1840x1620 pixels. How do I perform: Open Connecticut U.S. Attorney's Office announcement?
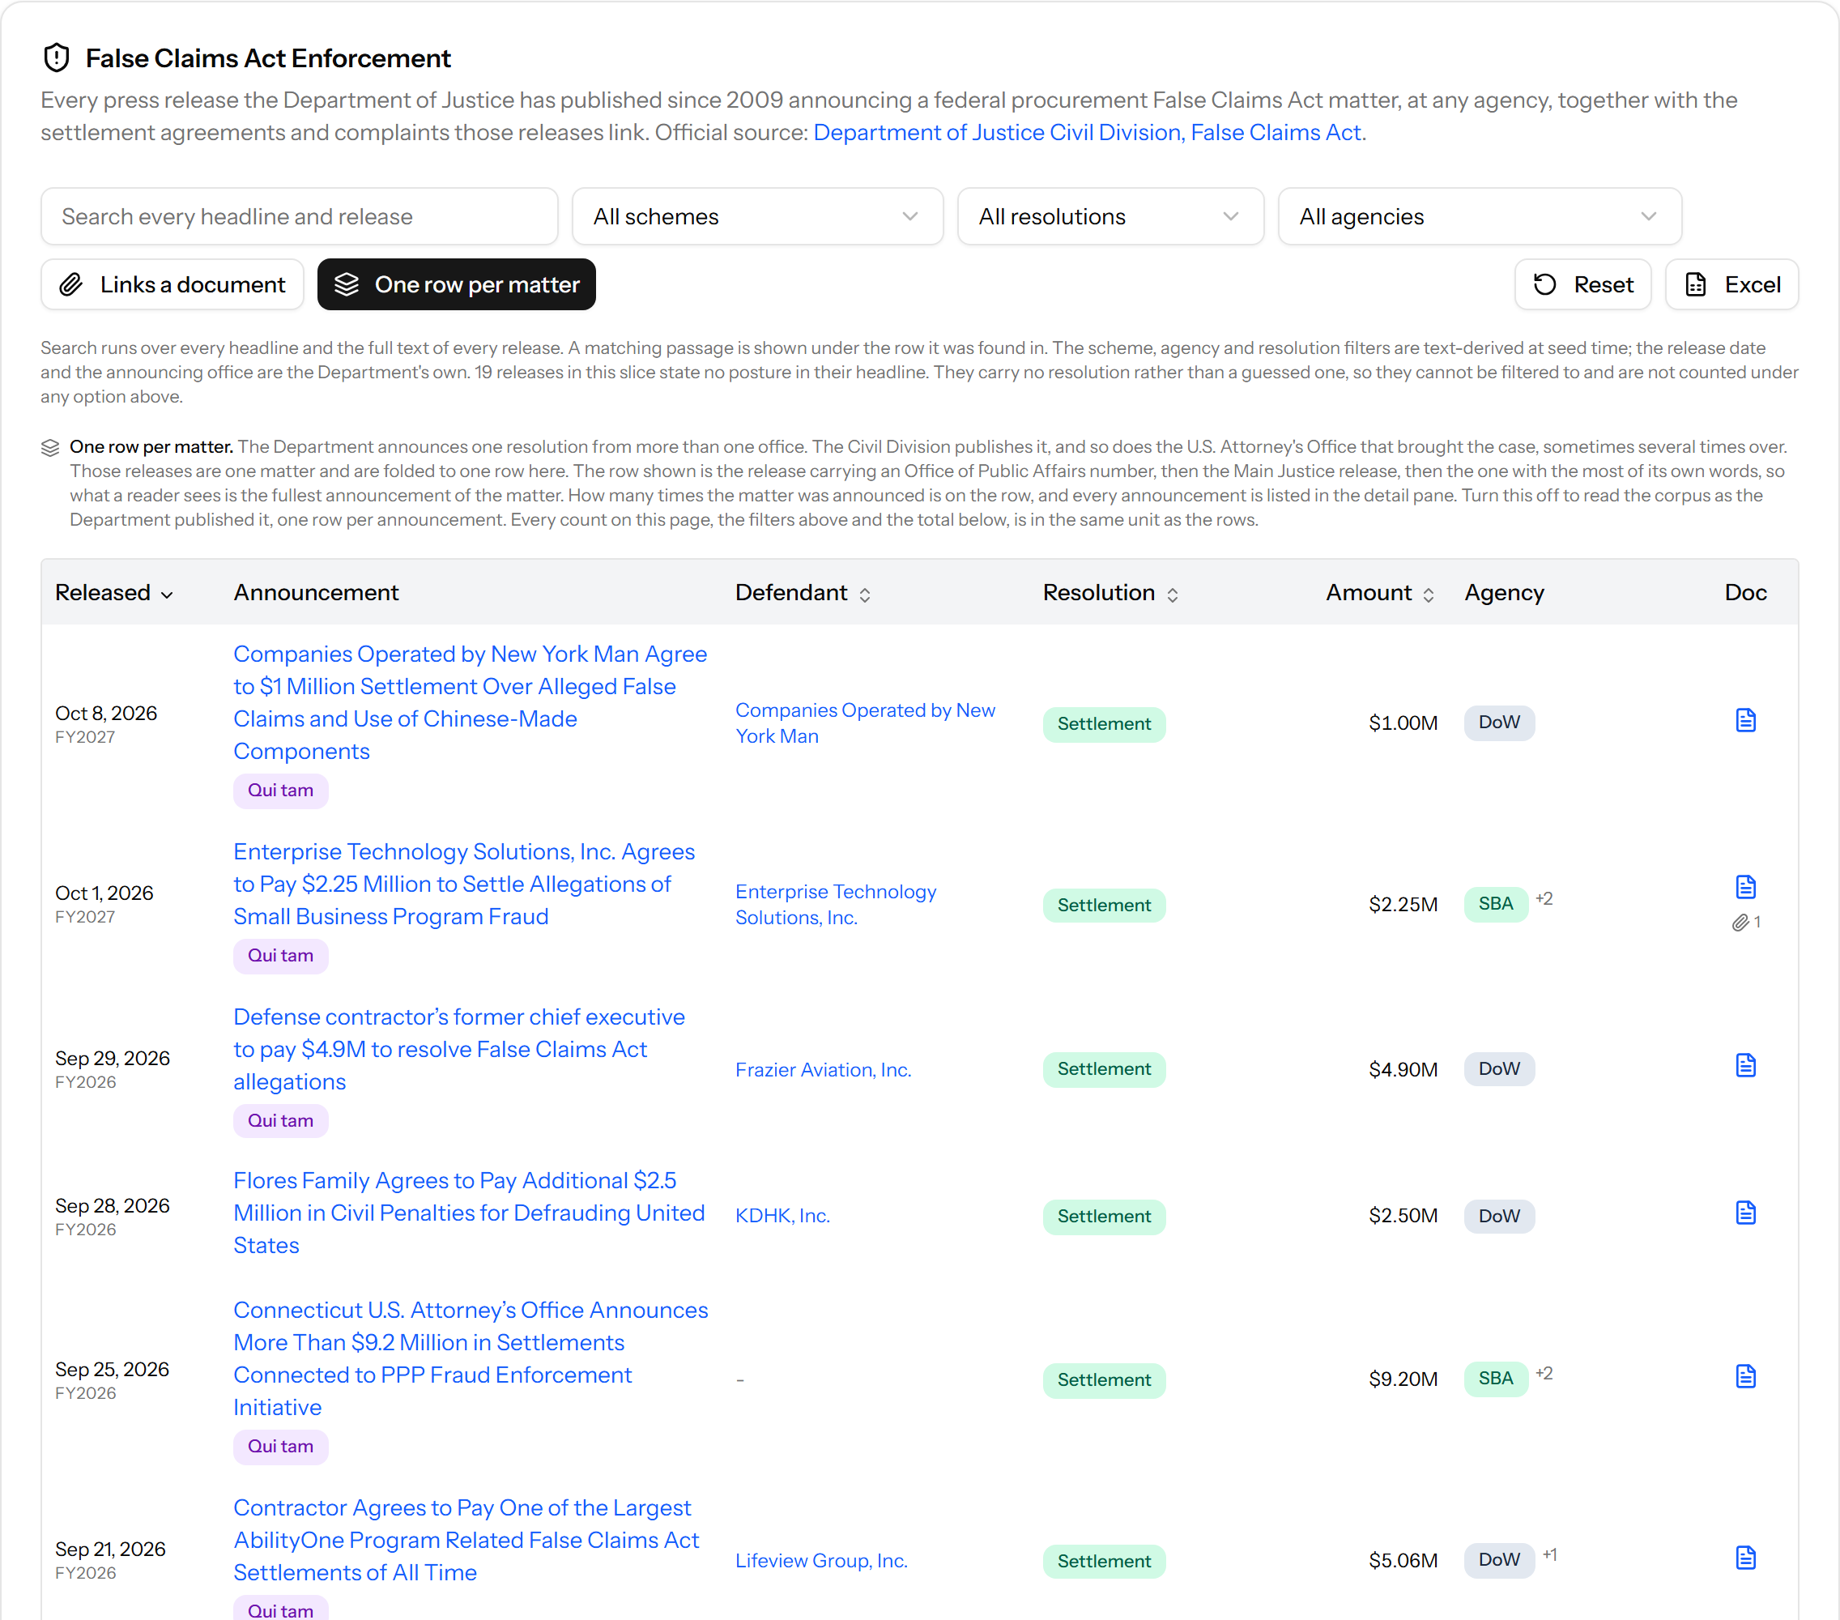pos(471,1359)
